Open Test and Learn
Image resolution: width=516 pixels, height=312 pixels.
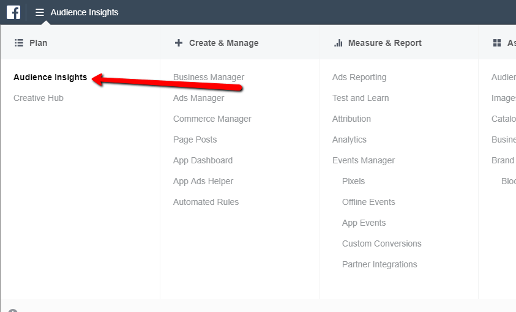(361, 98)
